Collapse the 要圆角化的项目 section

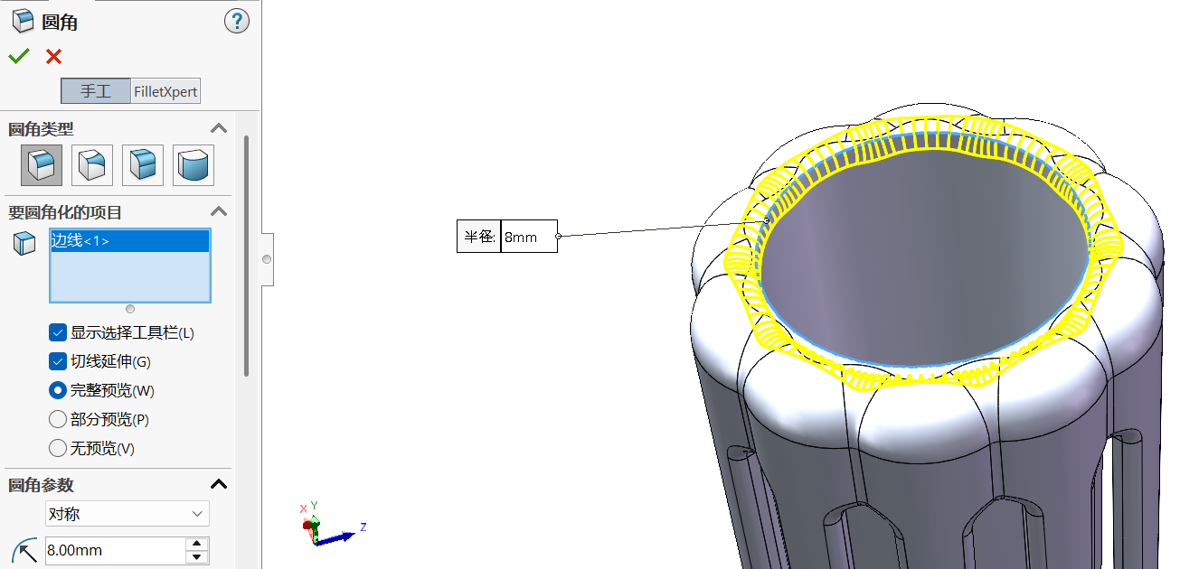coord(218,211)
